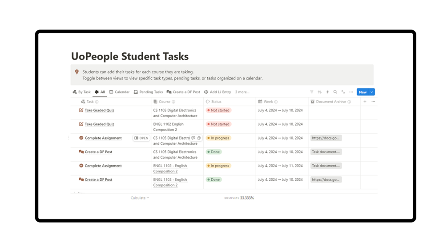Click ENGL 1102 - English Composition 2 link in DF Post row
The image size is (447, 251).
click(x=170, y=183)
